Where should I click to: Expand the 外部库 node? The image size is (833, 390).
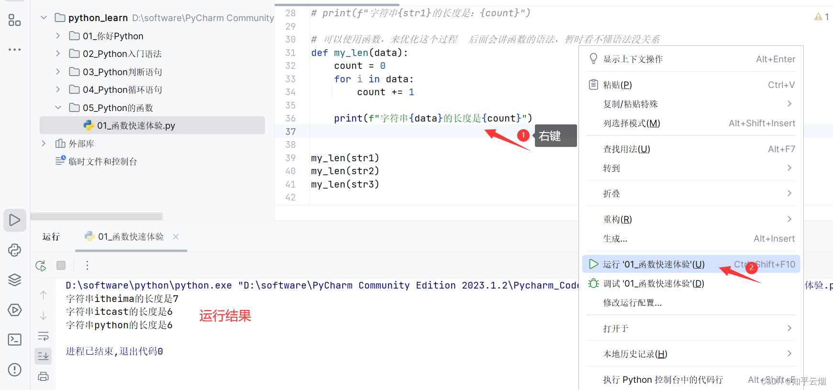[x=44, y=144]
